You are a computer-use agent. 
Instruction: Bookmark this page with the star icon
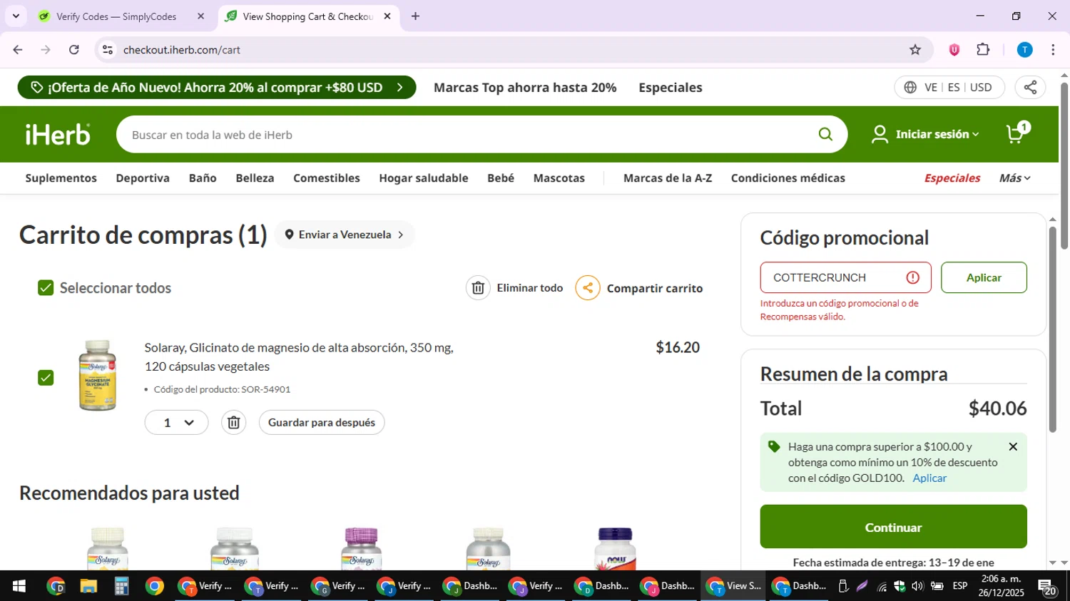pos(915,49)
